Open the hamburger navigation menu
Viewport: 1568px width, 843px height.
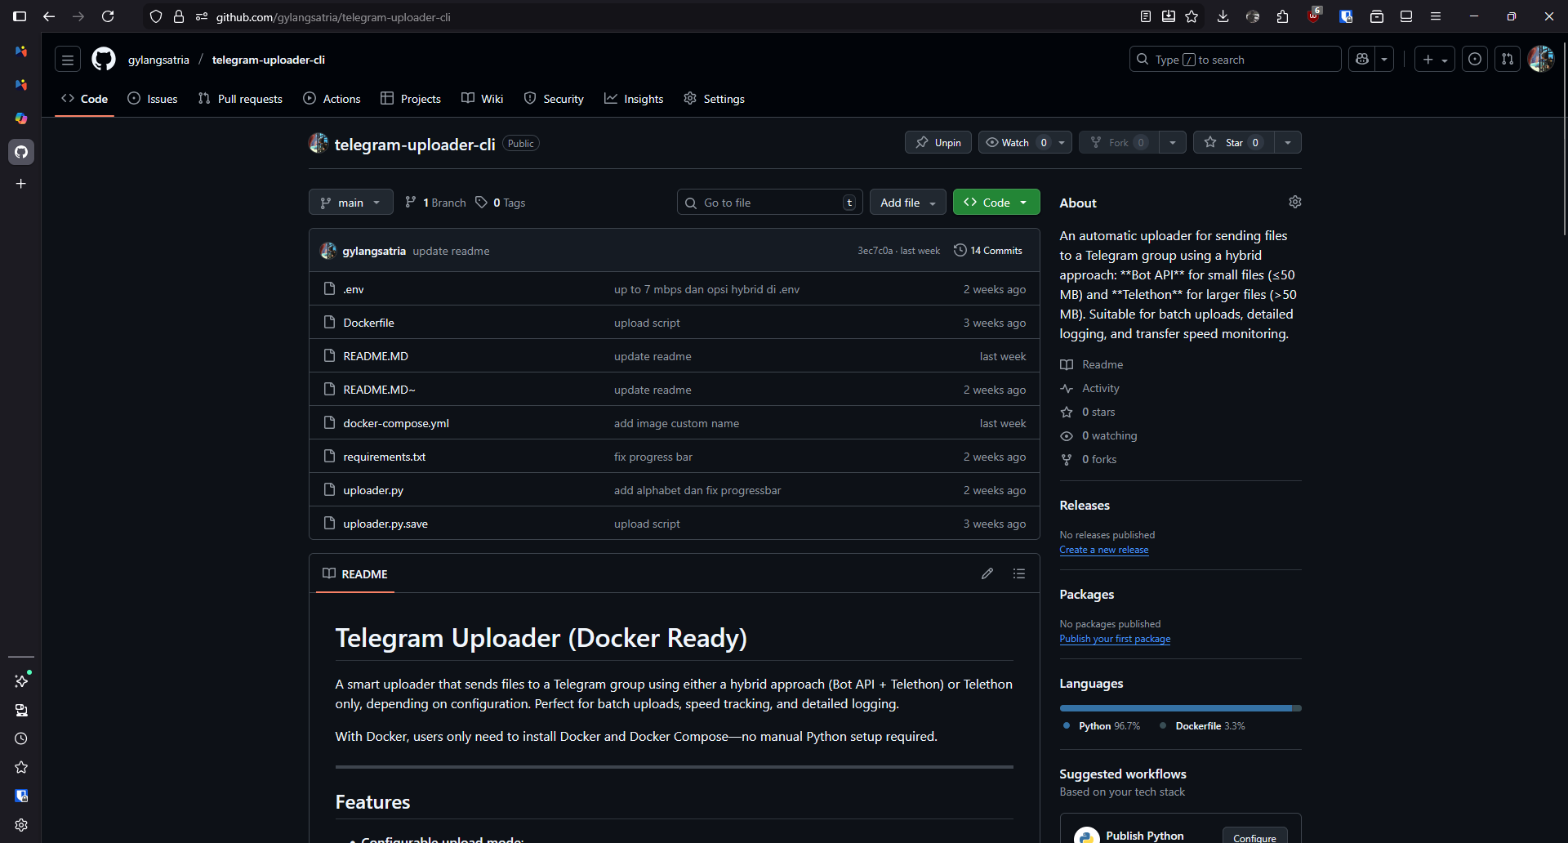(68, 60)
